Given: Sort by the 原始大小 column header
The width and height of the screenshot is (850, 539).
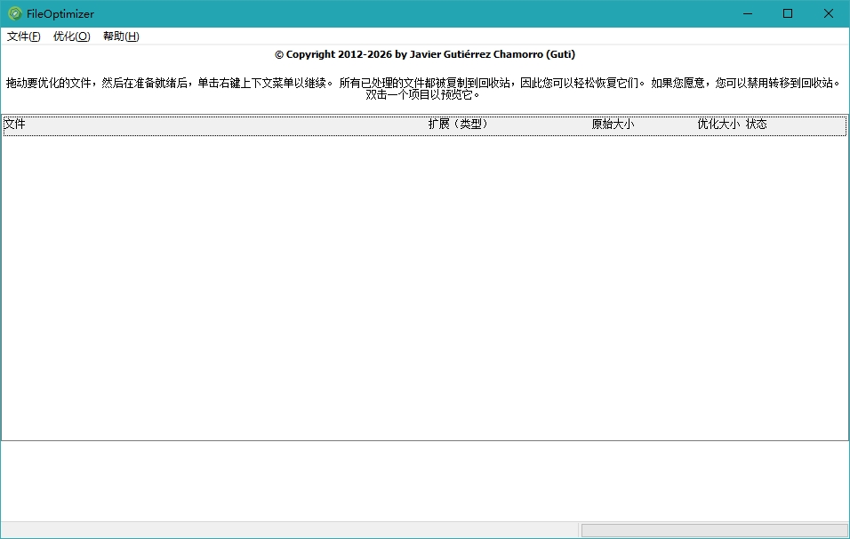Looking at the screenshot, I should [613, 125].
